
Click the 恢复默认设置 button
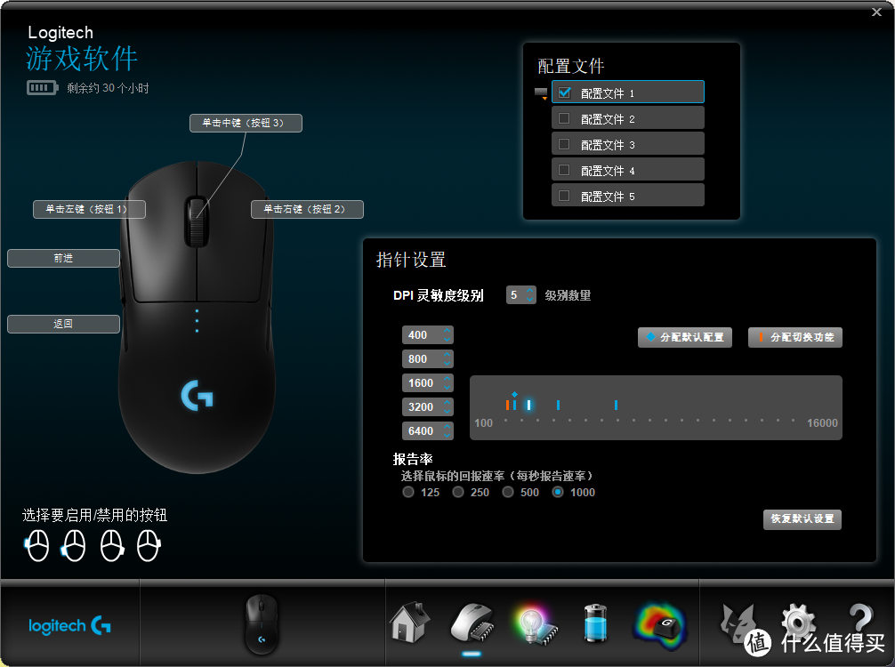(x=802, y=519)
